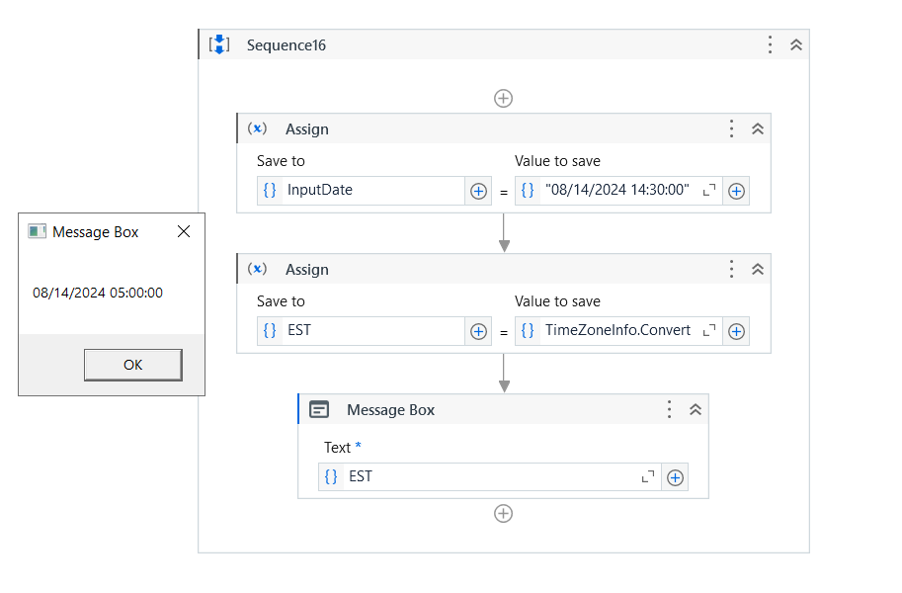Click the Message Box Text EST field

click(x=490, y=476)
